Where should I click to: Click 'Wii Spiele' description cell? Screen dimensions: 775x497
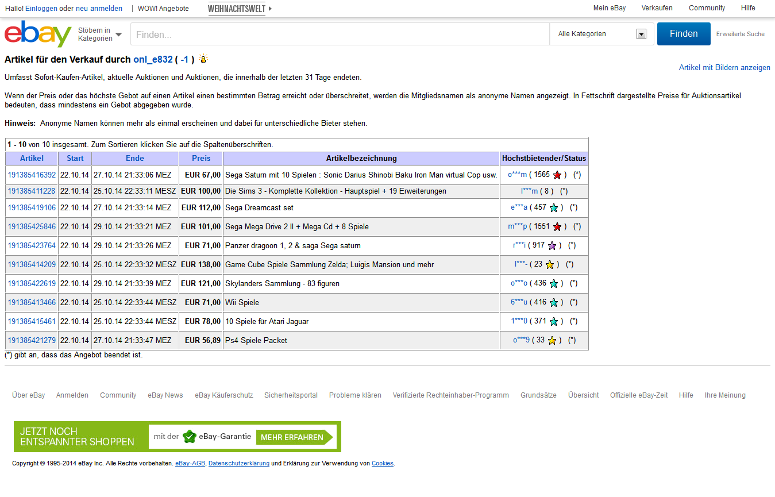[361, 303]
